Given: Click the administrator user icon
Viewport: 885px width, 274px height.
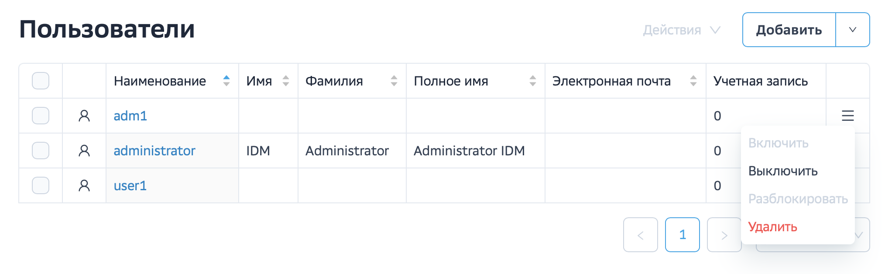Looking at the screenshot, I should [x=84, y=151].
